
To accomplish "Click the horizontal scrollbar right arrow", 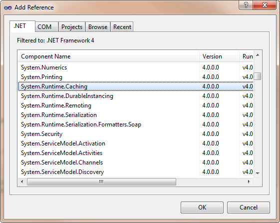I will pyautogui.click(x=249, y=182).
